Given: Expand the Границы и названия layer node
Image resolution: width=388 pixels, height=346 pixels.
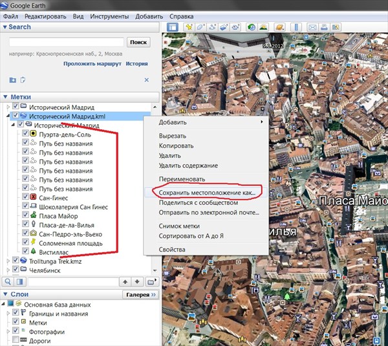Looking at the screenshot, I should coord(8,313).
